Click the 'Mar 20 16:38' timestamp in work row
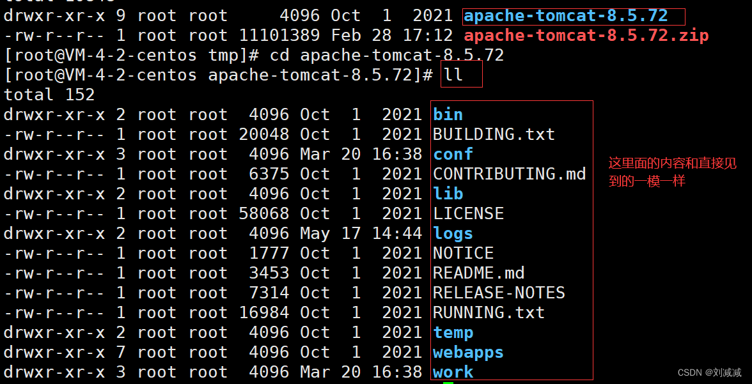 coord(361,372)
